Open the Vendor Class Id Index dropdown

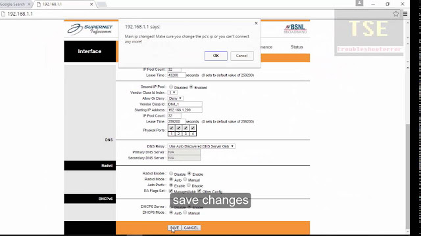click(172, 92)
